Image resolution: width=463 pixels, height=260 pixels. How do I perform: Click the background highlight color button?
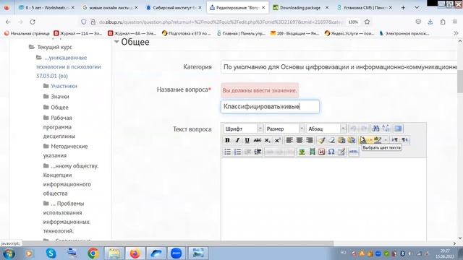378,140
